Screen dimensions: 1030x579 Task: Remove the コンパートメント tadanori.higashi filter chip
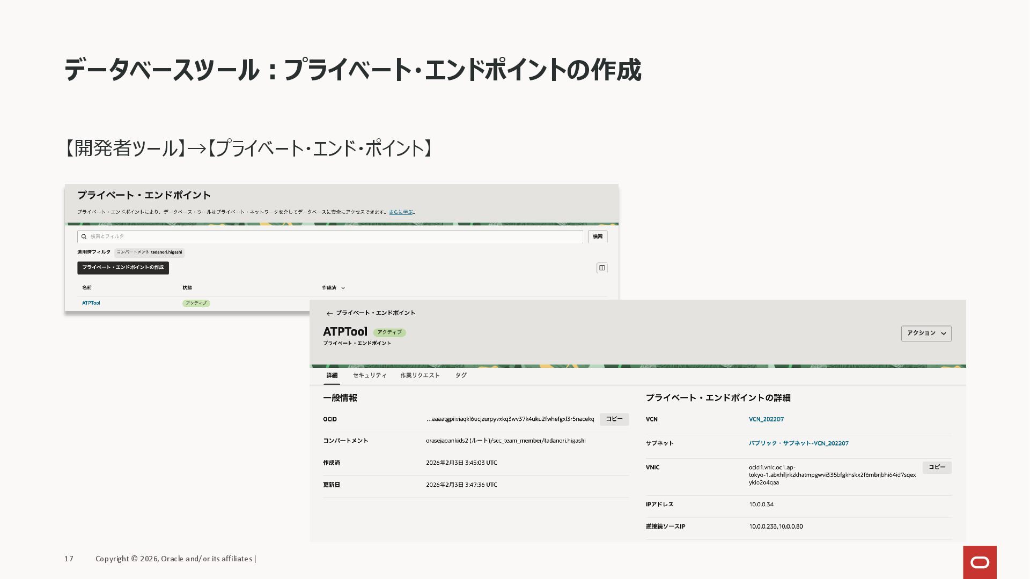149,253
